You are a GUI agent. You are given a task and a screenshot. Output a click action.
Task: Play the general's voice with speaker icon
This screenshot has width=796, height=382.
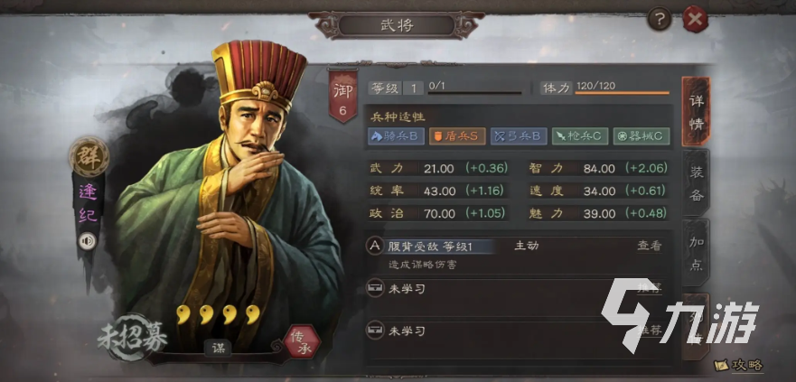(x=88, y=240)
